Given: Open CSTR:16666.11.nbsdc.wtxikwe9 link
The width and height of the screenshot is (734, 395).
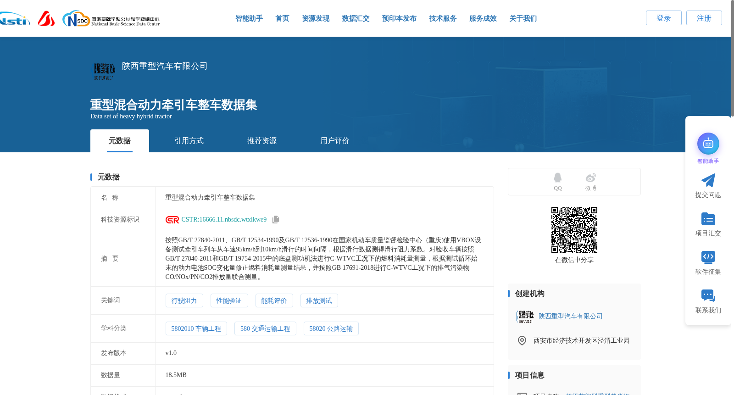Looking at the screenshot, I should [x=224, y=220].
